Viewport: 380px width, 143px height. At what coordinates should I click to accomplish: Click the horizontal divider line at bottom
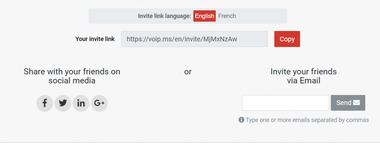point(190,142)
